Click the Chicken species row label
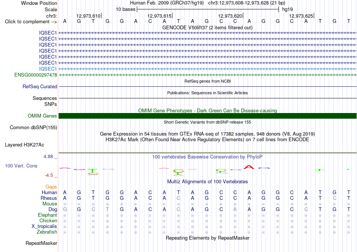The height and width of the screenshot is (252, 357). pos(48,220)
